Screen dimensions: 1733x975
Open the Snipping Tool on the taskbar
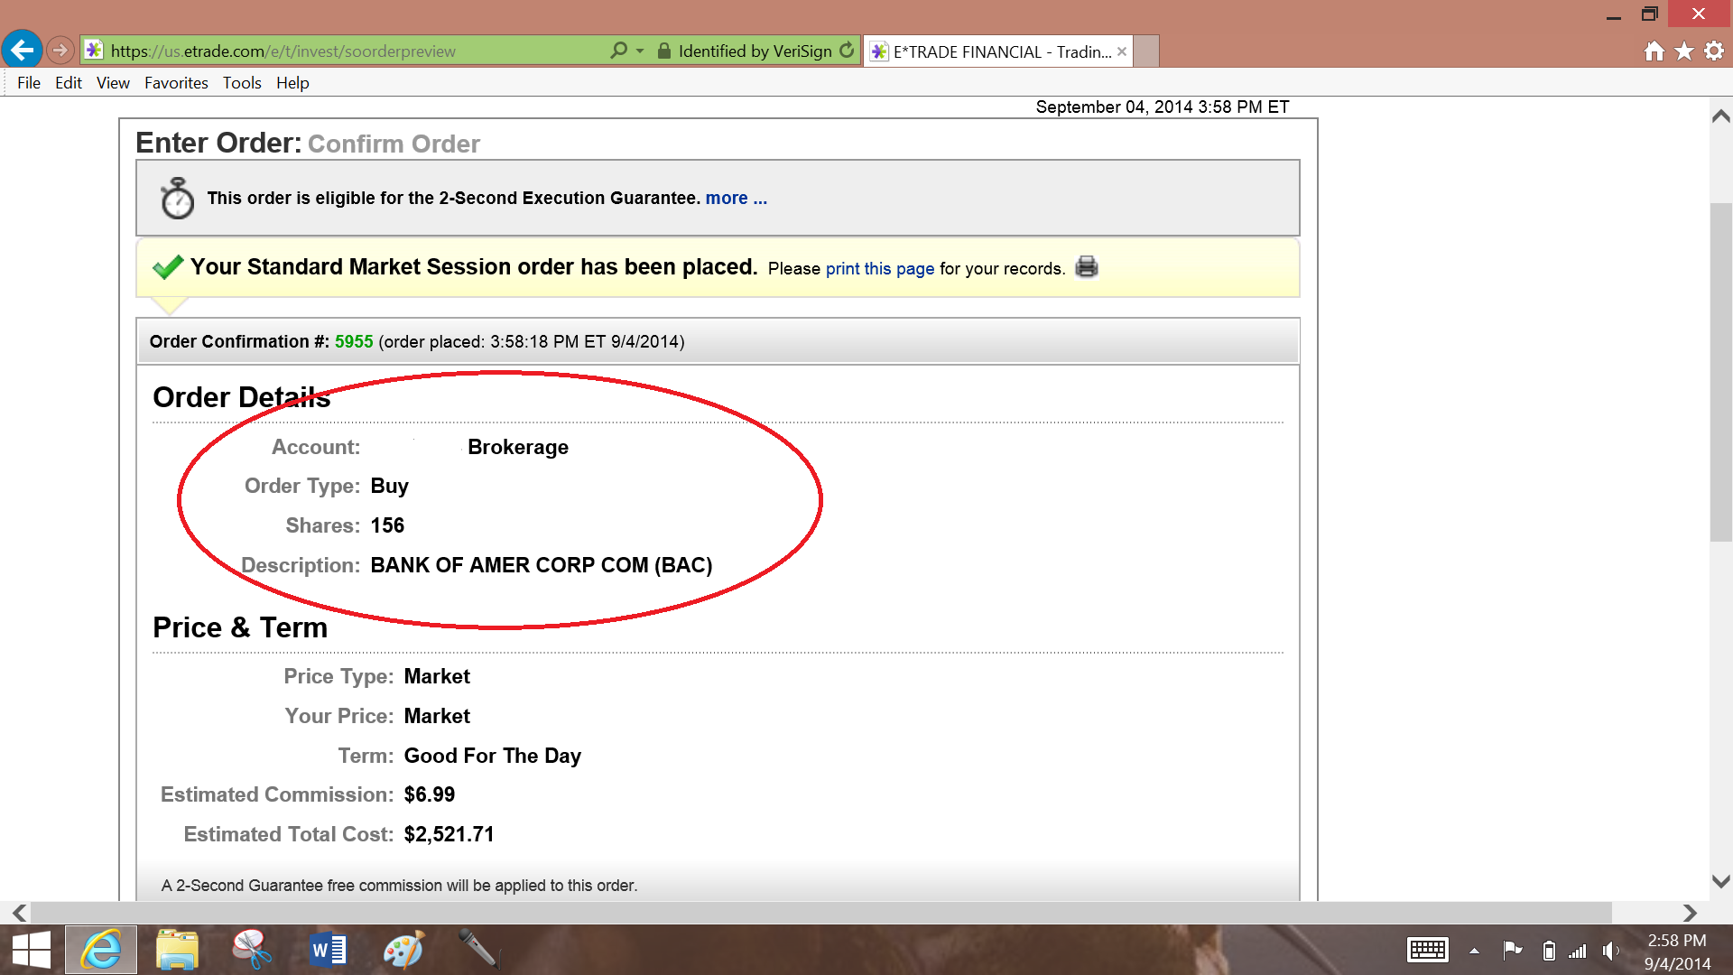[x=252, y=950]
